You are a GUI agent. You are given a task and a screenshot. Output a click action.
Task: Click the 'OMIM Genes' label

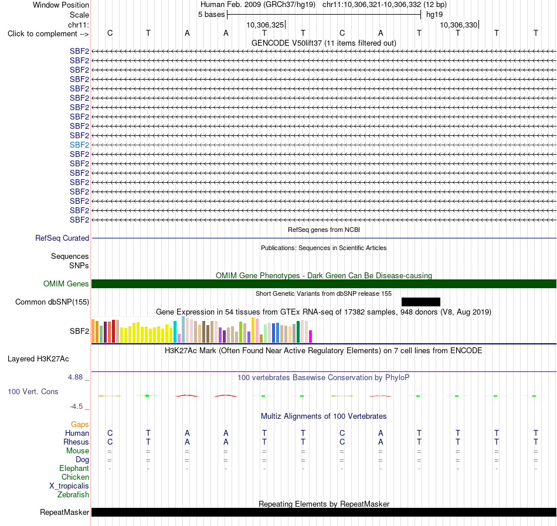click(x=66, y=284)
